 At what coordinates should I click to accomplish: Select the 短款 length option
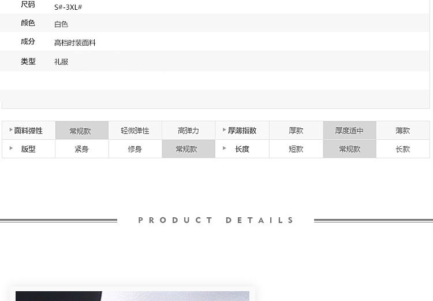[296, 149]
